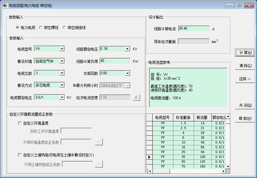Click the 载流量 cell showing 125
Screen dimensions: 257x178
pos(203,162)
